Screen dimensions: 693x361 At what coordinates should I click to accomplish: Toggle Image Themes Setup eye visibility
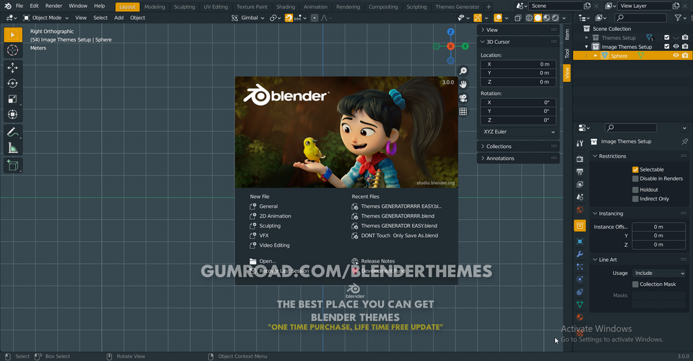pyautogui.click(x=676, y=47)
